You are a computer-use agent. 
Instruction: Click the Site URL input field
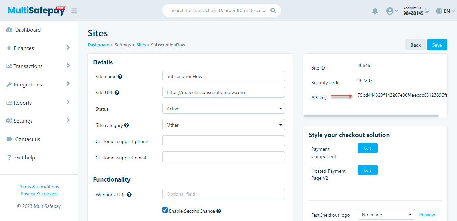tap(224, 92)
